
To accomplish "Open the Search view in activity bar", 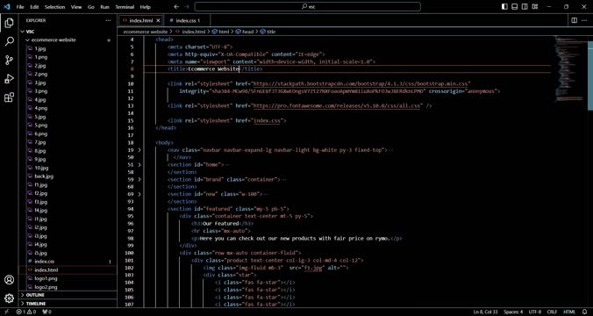I will click(x=9, y=41).
